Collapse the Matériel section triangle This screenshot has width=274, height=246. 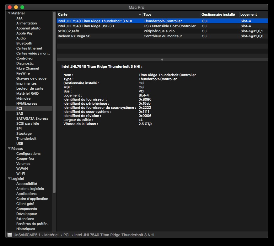[x=9, y=13]
